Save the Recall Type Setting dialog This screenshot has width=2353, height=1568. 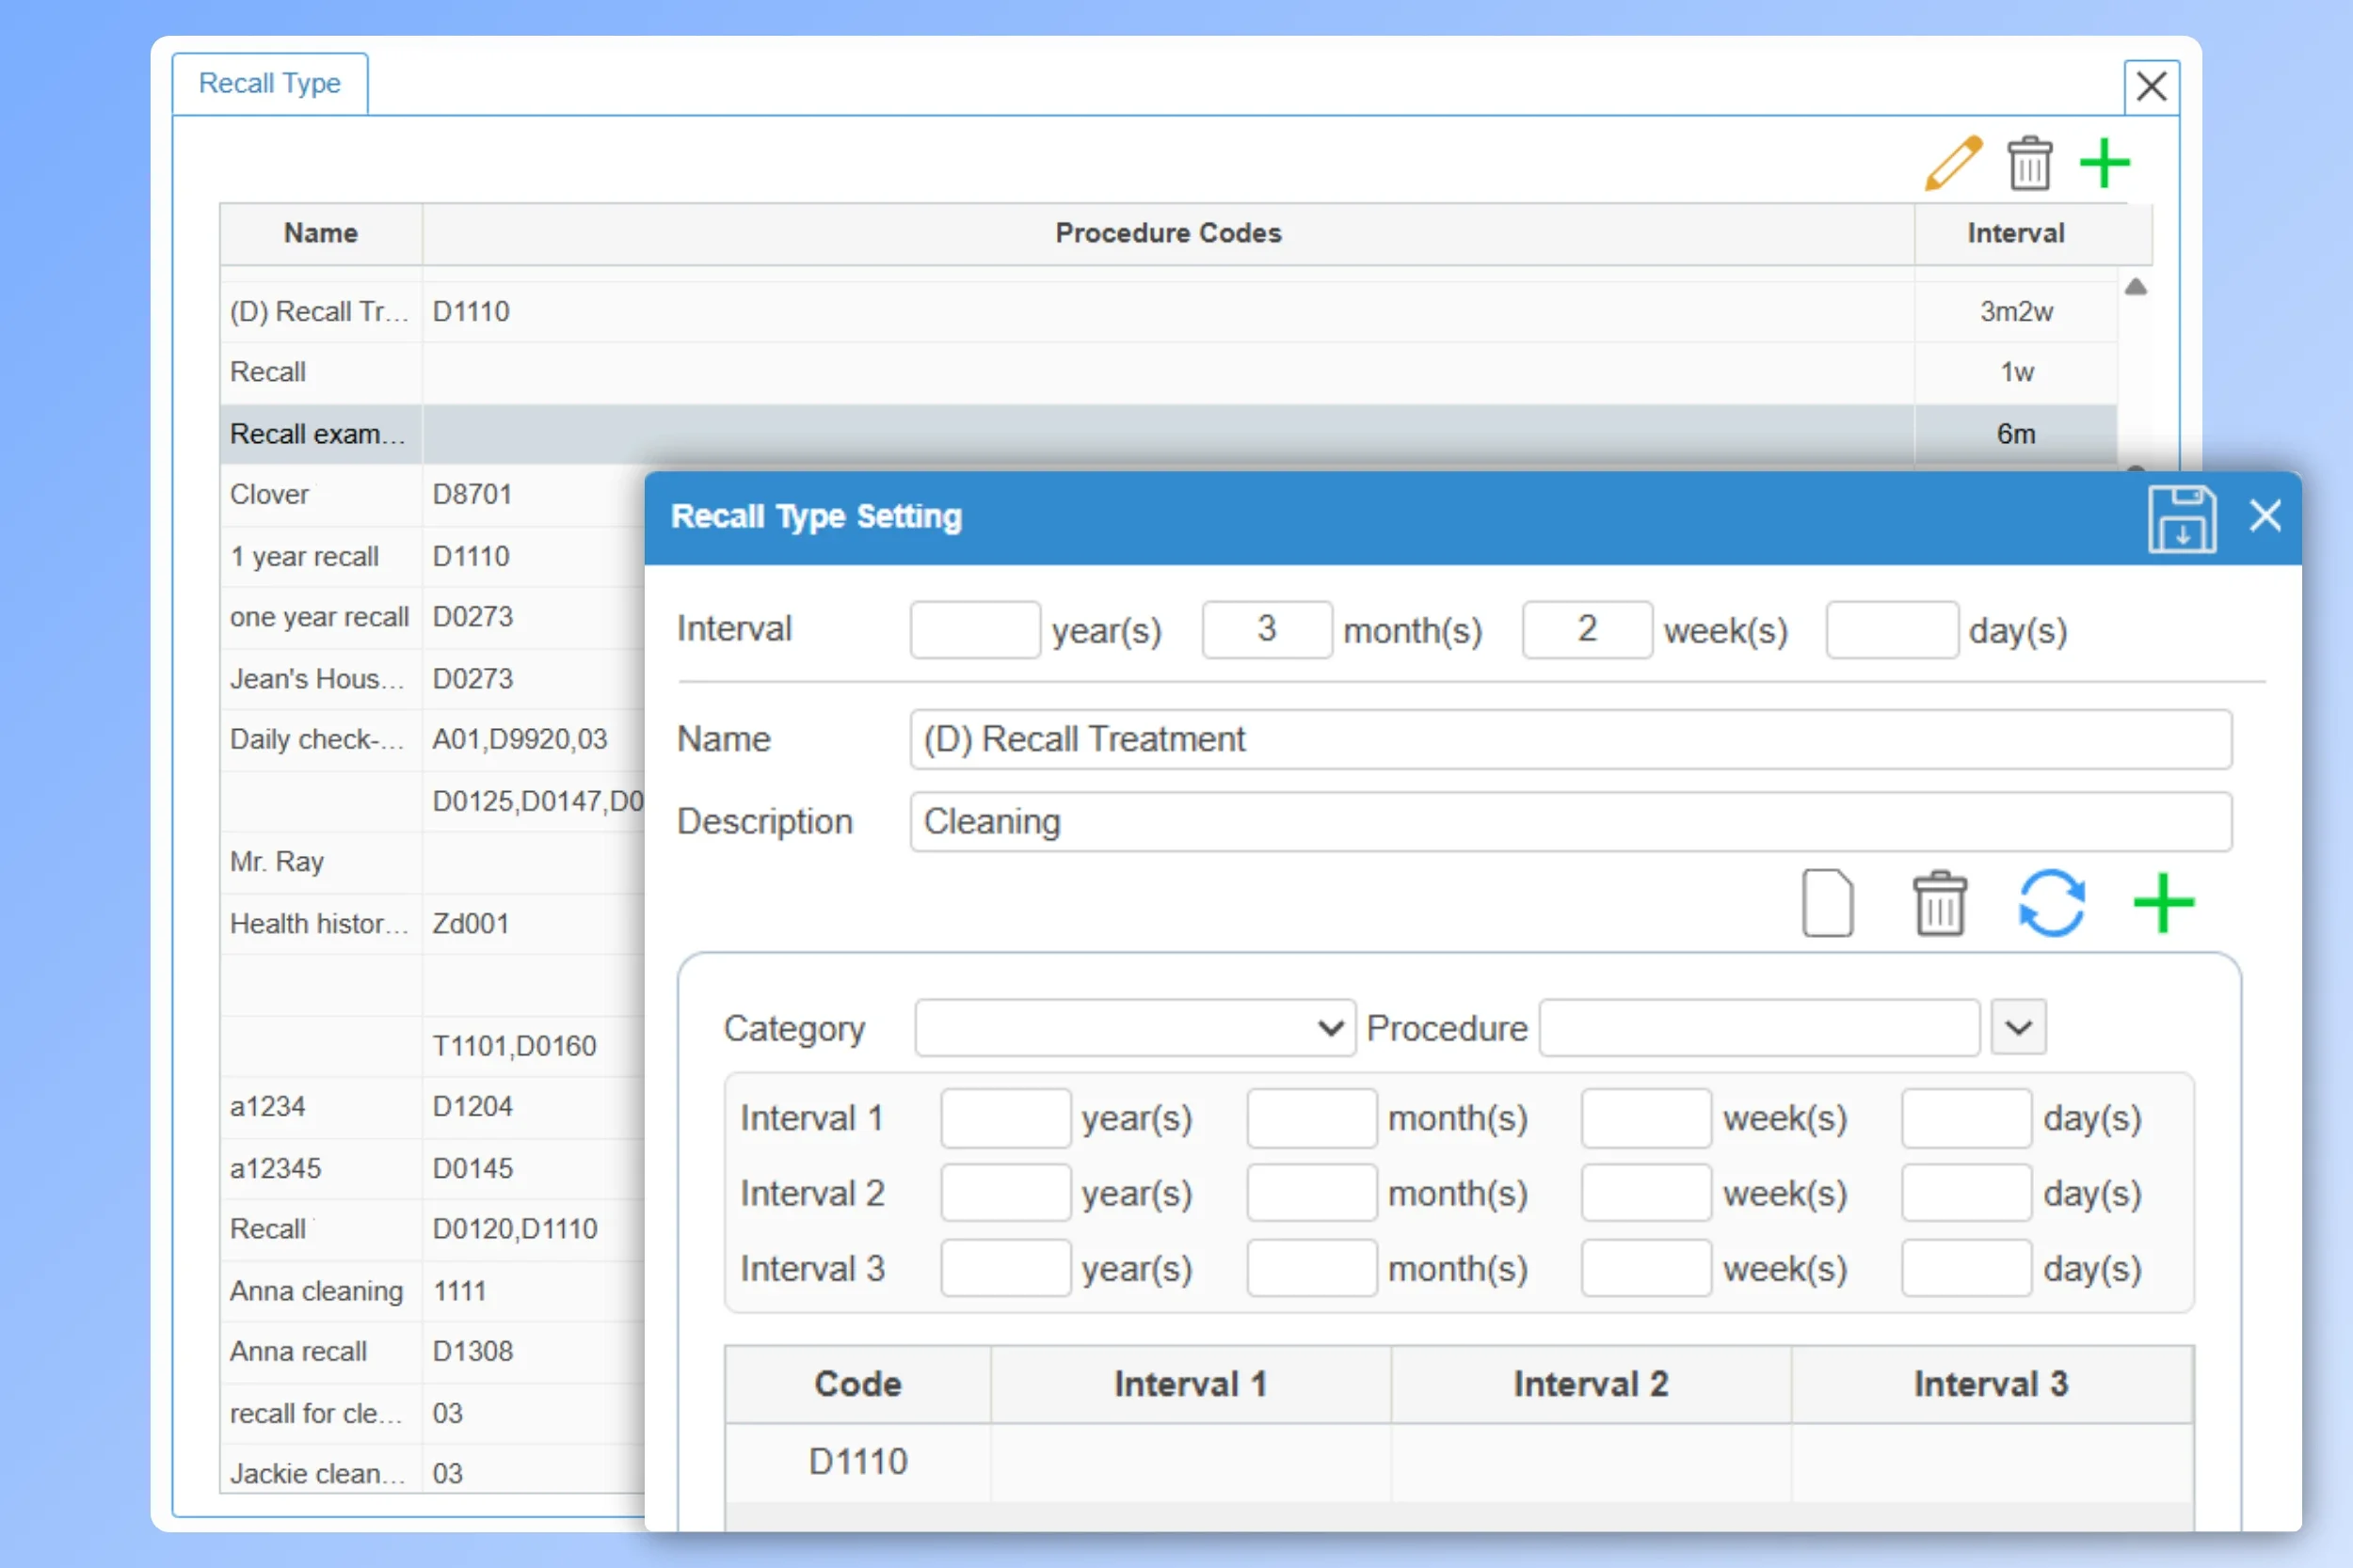click(2181, 519)
